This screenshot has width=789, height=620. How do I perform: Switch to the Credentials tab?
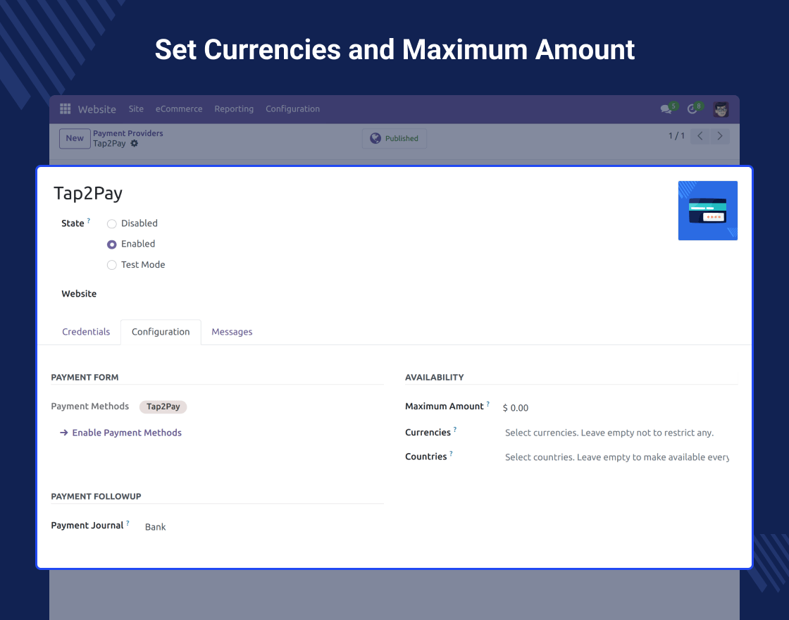pos(86,332)
